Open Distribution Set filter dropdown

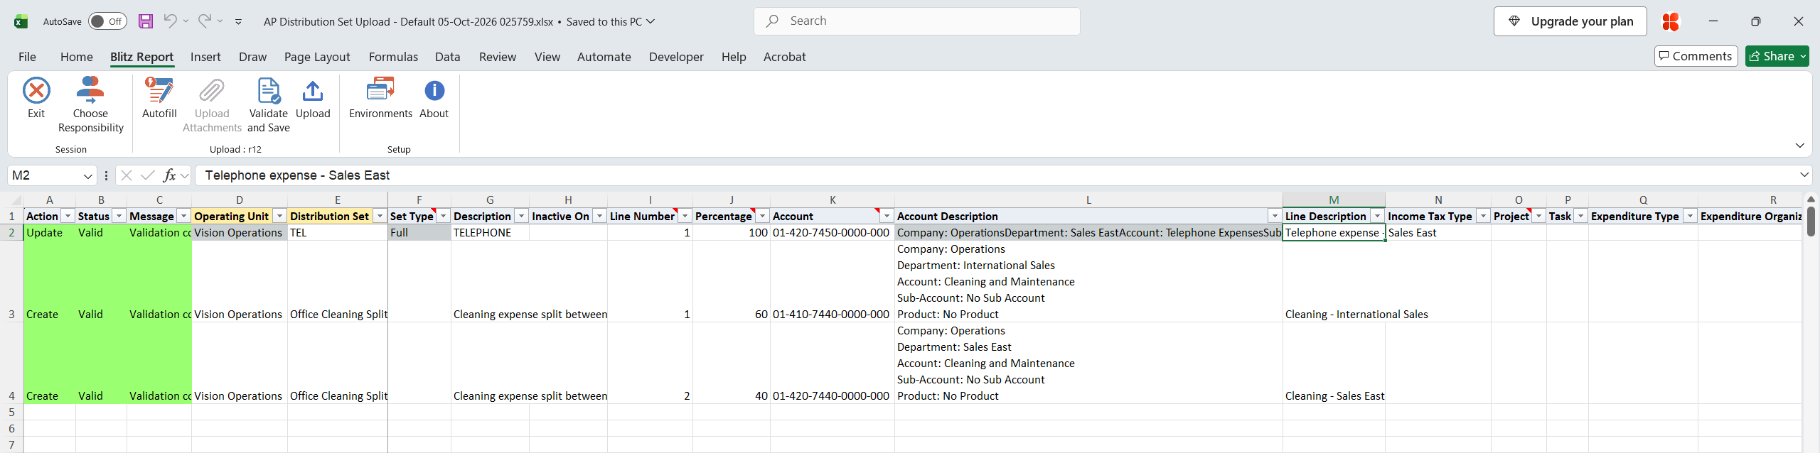[x=380, y=216]
